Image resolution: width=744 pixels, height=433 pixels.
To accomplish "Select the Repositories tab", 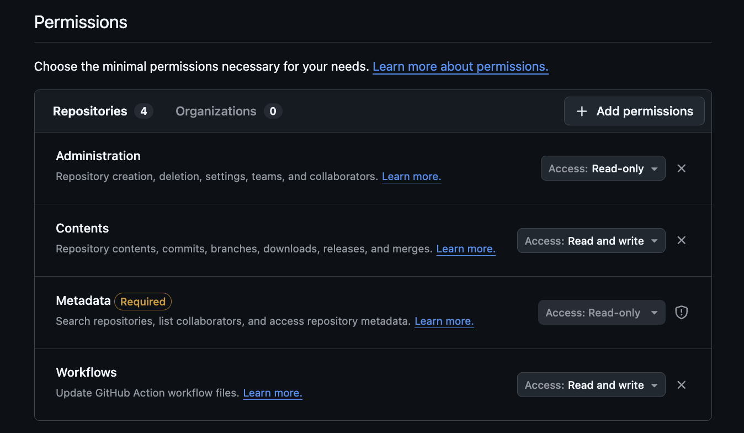I will point(90,111).
